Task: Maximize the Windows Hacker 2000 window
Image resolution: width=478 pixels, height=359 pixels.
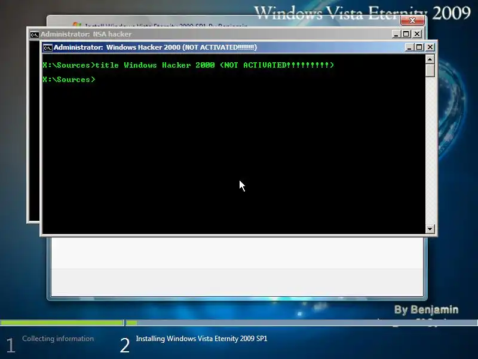Action: coord(419,47)
